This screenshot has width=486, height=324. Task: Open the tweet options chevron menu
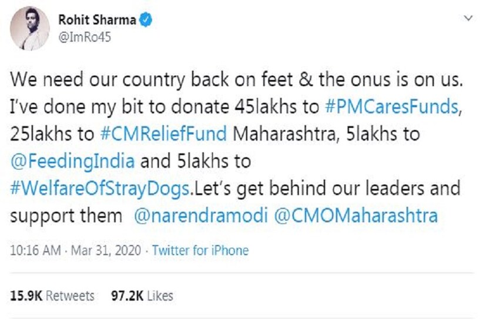coord(468,19)
